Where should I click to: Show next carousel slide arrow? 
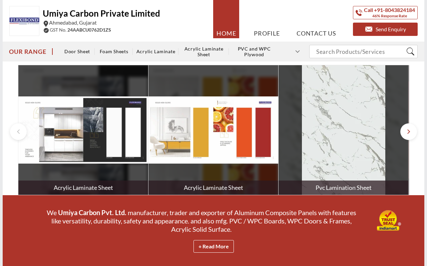click(409, 132)
